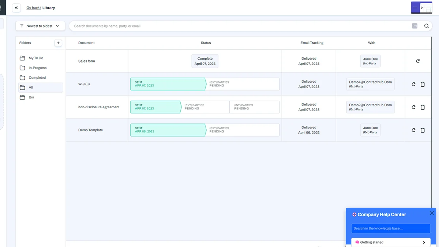Expand the Getting started help section
This screenshot has width=439, height=247.
391,242
